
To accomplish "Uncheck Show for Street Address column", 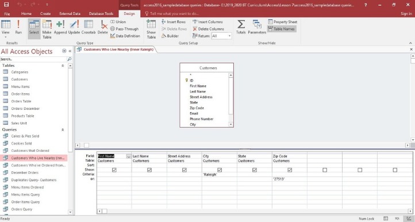I will pyautogui.click(x=185, y=170).
